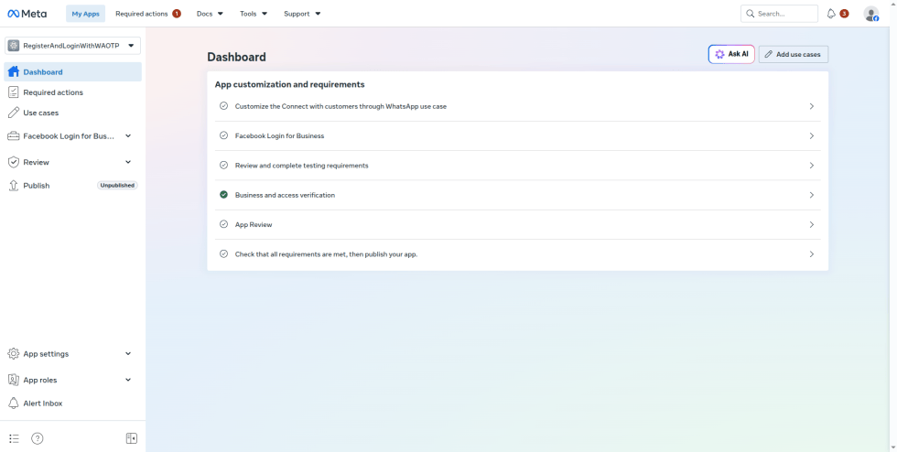Click the Facebook Login briefcase icon
Viewport: 897px width, 452px height.
coord(13,136)
